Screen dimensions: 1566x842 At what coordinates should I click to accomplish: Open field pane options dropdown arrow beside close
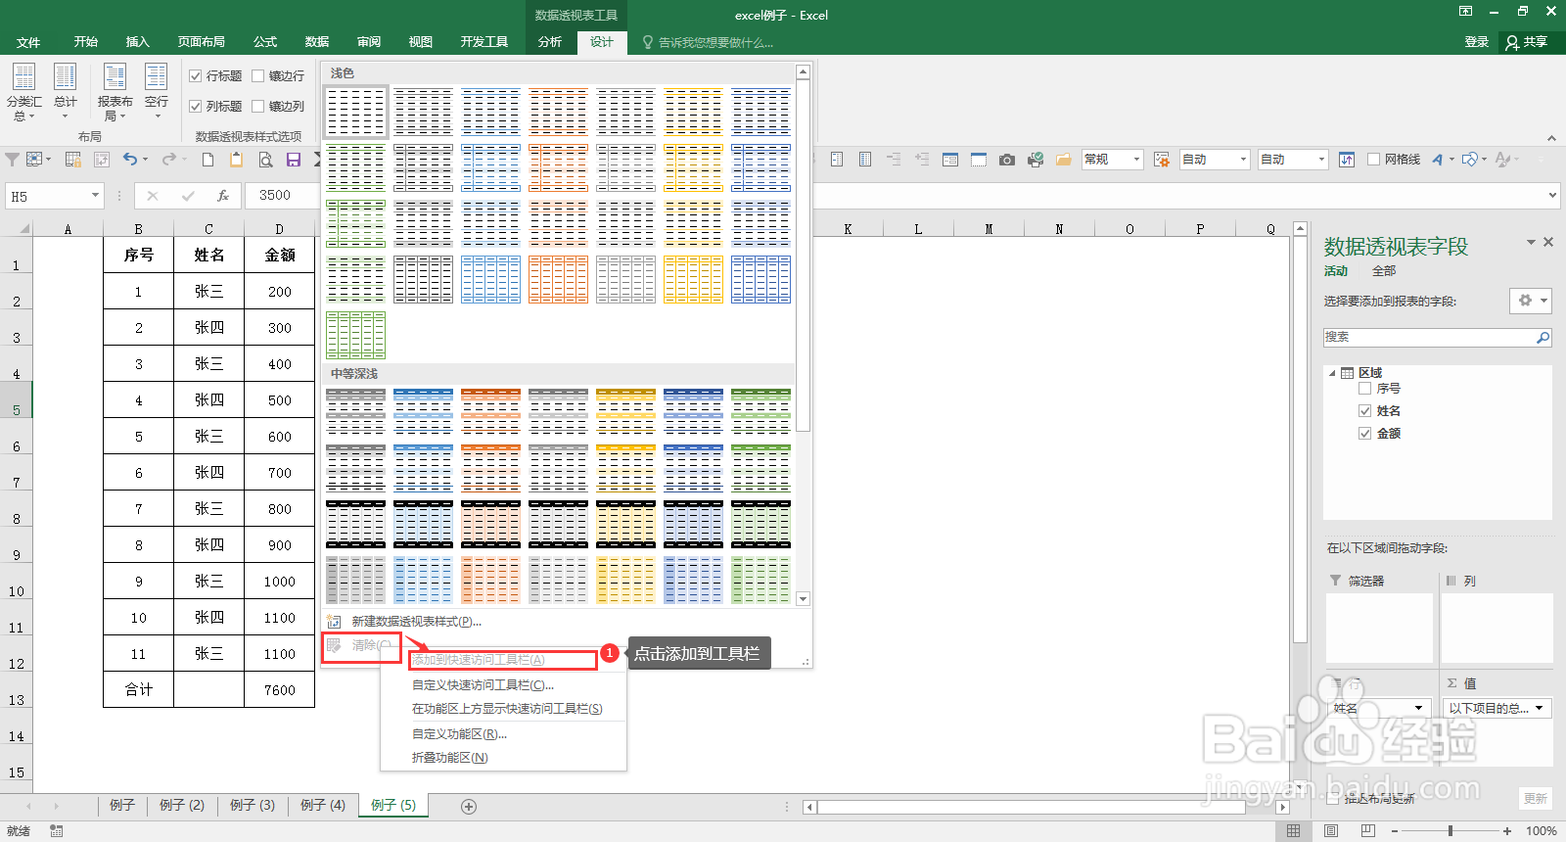1531,242
